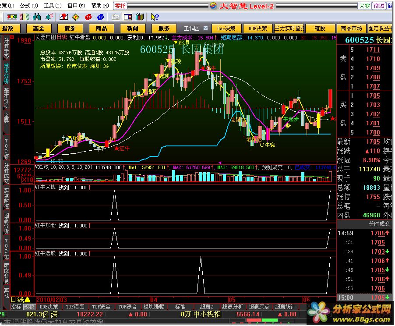Click the blue circular info icon
Viewport: 395px width, 326px height.
pyautogui.click(x=101, y=17)
